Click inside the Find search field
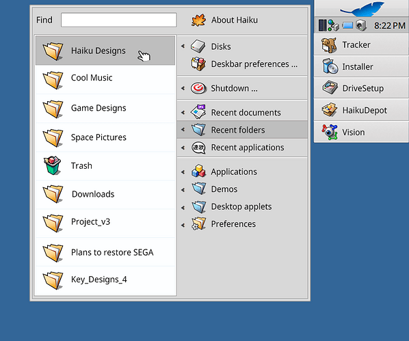 (x=119, y=20)
